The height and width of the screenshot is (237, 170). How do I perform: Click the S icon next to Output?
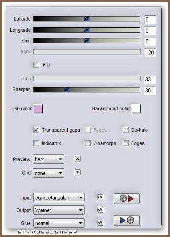[101, 210]
